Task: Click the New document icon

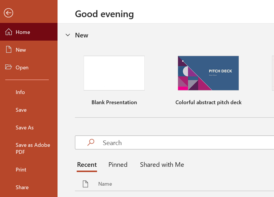Action: (9, 50)
